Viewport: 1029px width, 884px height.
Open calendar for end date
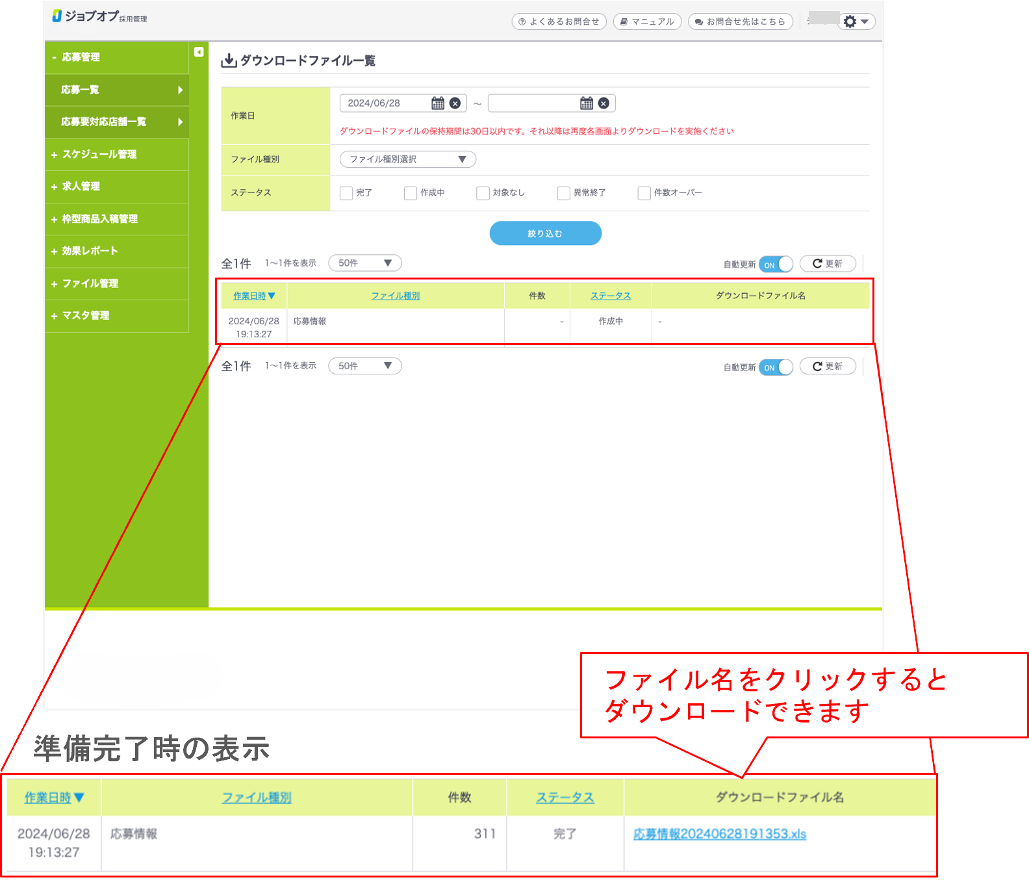(587, 103)
